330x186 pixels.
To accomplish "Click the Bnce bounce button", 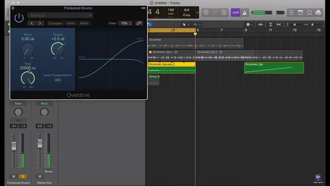I will pyautogui.click(x=48, y=172).
